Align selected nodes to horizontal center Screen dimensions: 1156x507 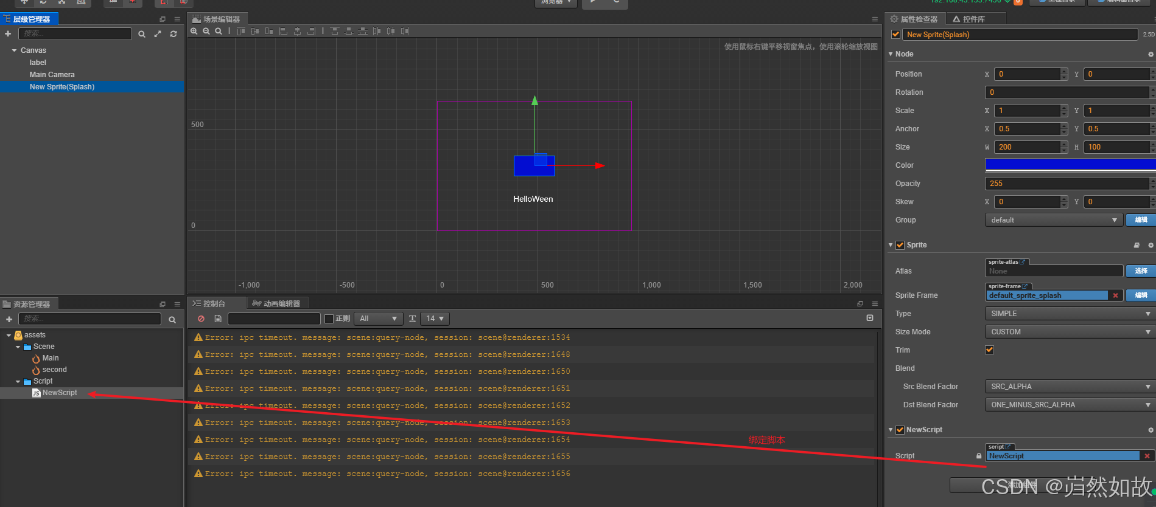point(298,31)
